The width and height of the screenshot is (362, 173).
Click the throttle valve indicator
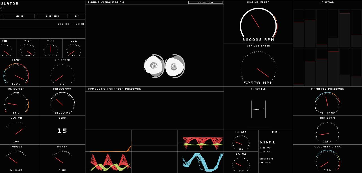(x=258, y=109)
